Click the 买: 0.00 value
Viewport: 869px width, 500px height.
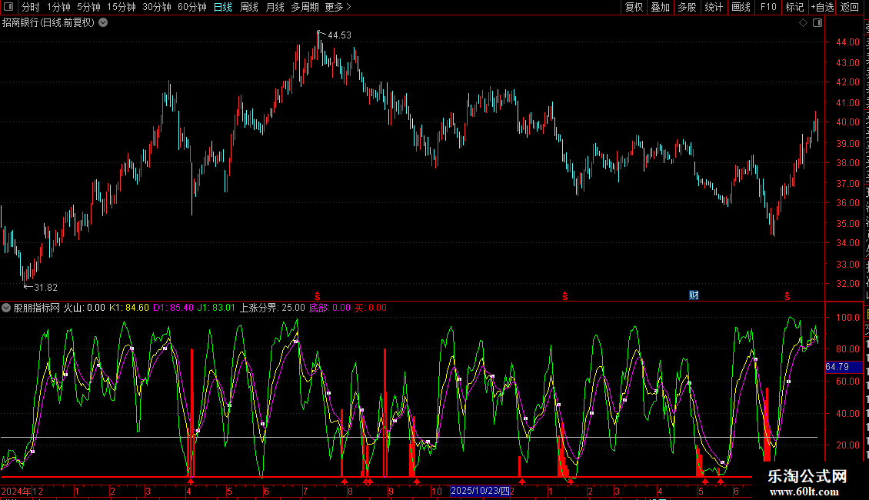tap(371, 308)
